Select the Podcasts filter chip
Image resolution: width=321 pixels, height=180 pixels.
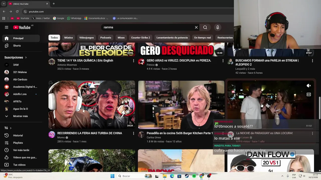(x=106, y=38)
